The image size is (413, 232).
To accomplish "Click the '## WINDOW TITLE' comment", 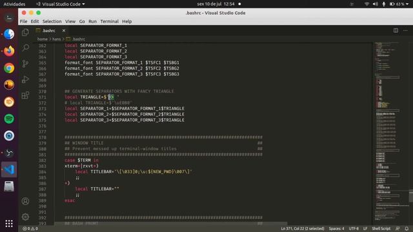I will click(x=84, y=143).
